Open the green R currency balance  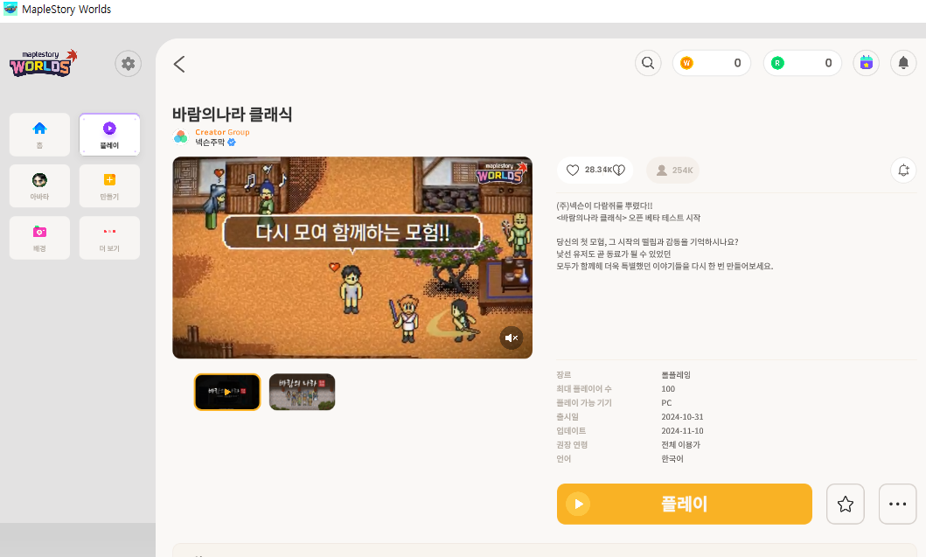803,63
